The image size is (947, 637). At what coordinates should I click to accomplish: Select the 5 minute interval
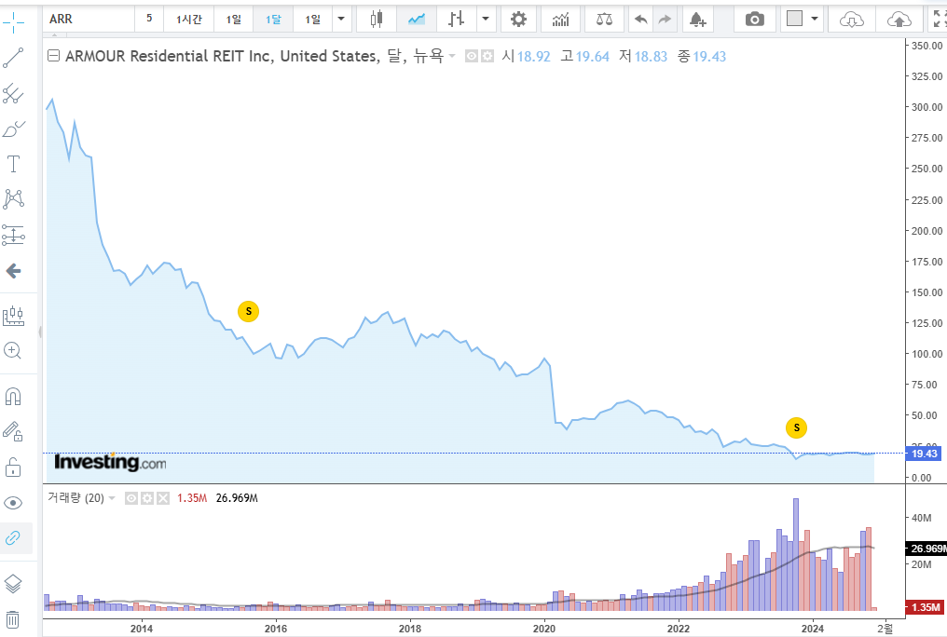(149, 20)
